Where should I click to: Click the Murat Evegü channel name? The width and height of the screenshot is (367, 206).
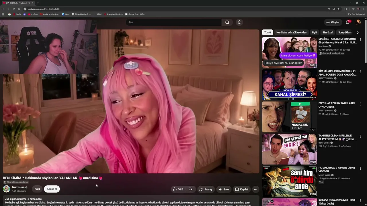click(x=325, y=175)
